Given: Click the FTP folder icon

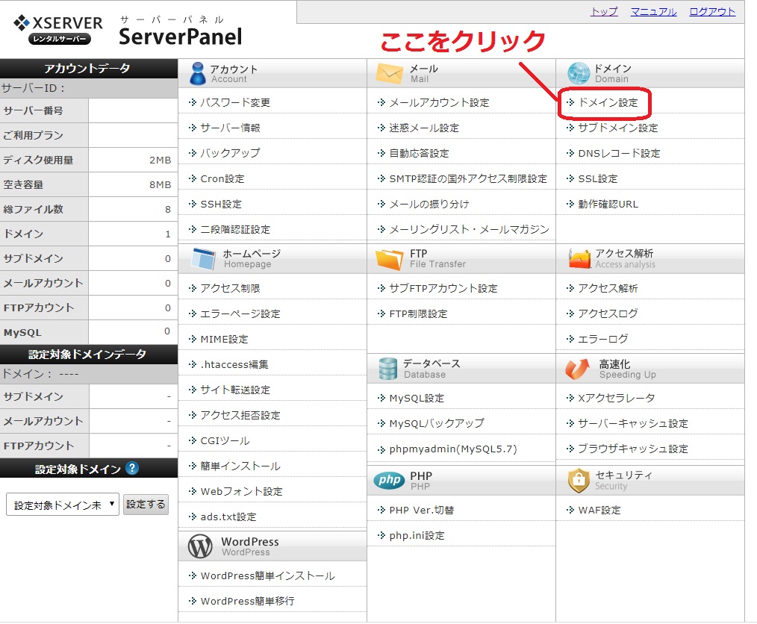Looking at the screenshot, I should coord(389,259).
